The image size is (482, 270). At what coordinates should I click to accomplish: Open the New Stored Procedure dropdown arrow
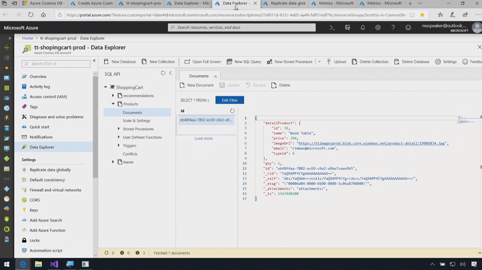[x=319, y=62]
